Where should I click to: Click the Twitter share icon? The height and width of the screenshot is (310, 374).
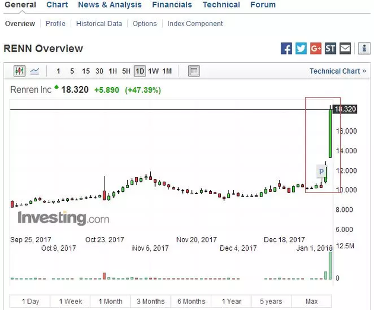pyautogui.click(x=301, y=49)
